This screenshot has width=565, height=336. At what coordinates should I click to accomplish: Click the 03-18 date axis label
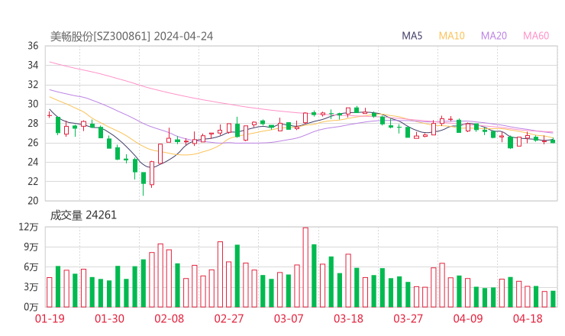(x=348, y=318)
